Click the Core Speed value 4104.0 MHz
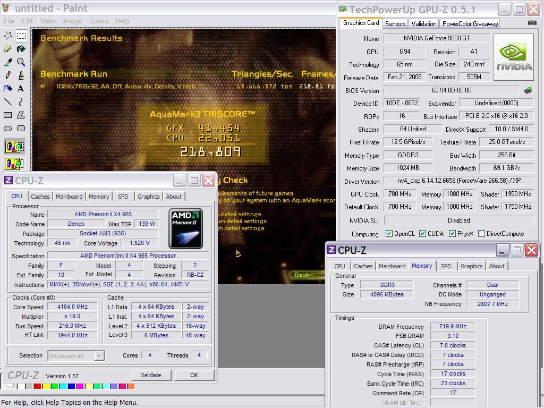 click(72, 307)
